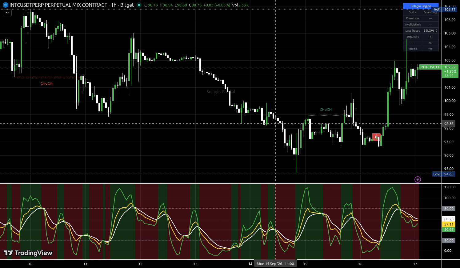Click the BELOW_0 value cell
This screenshot has width=460, height=268.
430,31
